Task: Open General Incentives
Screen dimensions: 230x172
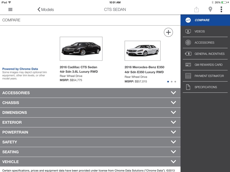Action: [205, 54]
